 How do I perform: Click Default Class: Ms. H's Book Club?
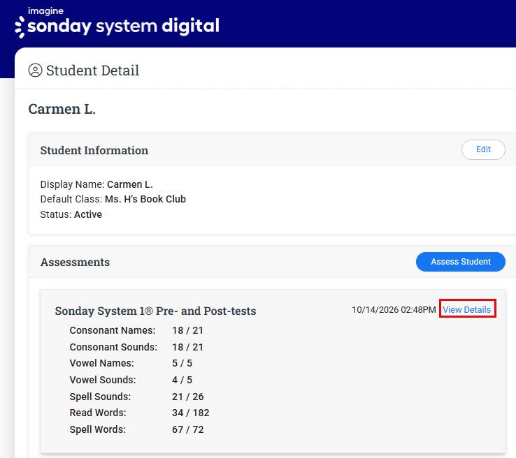[x=113, y=200]
